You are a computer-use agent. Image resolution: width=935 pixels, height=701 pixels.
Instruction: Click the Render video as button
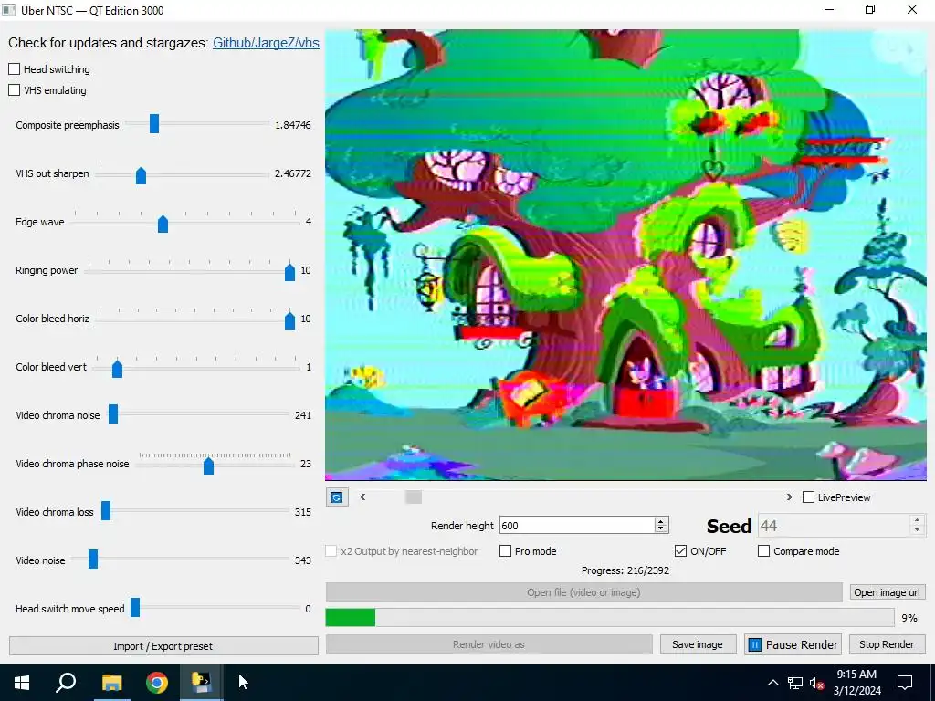click(489, 644)
